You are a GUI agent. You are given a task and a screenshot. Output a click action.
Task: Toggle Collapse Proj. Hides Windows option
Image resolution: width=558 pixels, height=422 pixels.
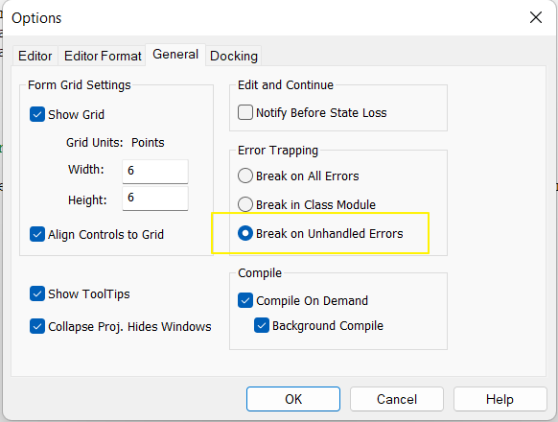(37, 326)
